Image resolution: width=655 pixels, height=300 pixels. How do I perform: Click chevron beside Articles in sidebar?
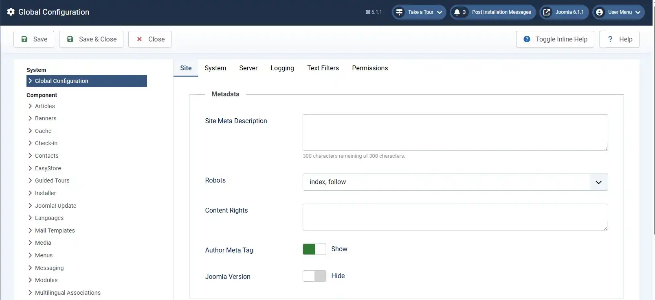pos(30,106)
